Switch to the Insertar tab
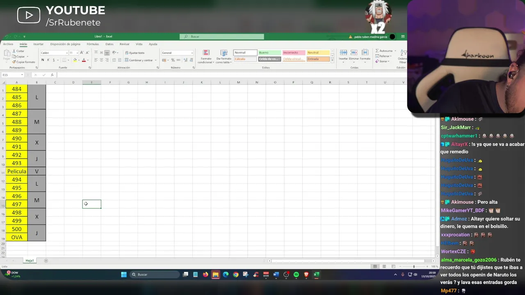The image size is (525, 295). (x=38, y=44)
